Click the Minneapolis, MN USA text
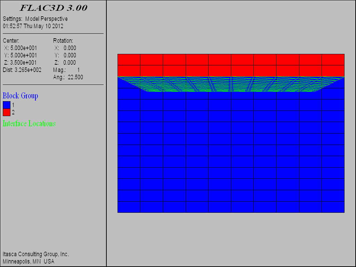 pyautogui.click(x=29, y=261)
